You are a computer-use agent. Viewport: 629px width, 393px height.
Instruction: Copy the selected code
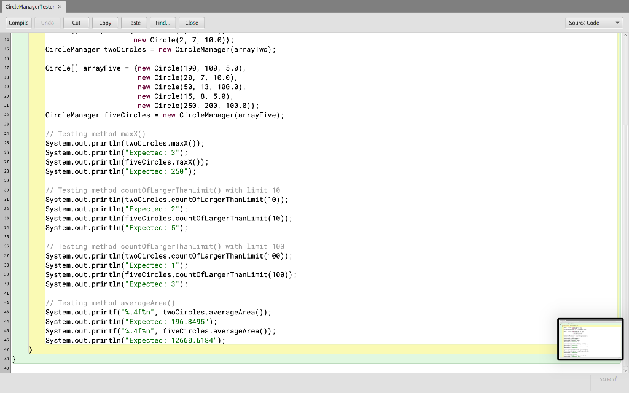[105, 22]
